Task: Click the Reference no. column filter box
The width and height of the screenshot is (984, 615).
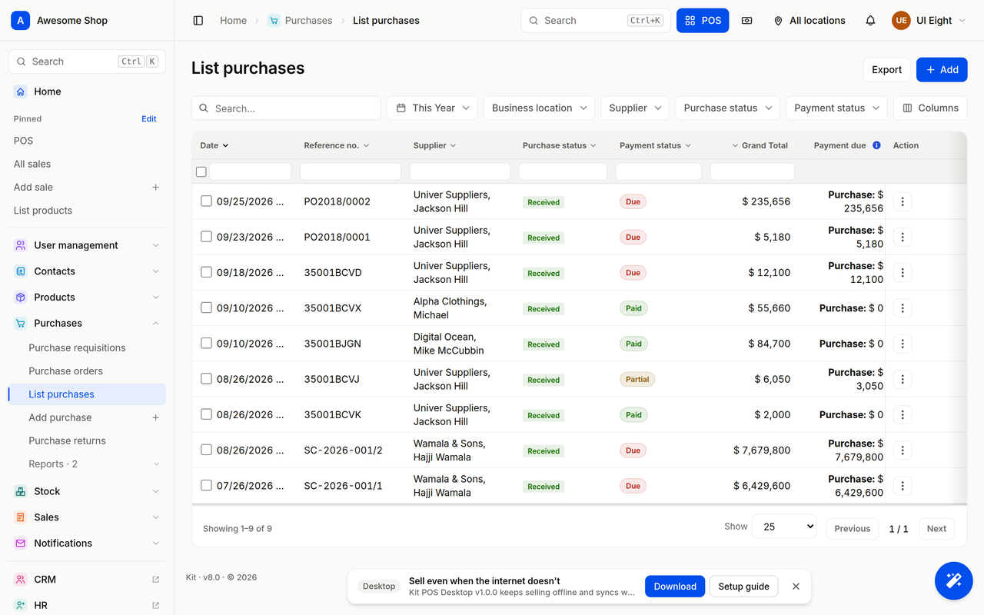Action: [351, 171]
